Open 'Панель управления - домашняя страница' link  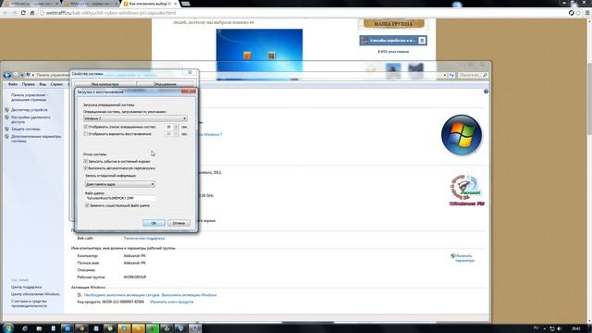coord(29,97)
